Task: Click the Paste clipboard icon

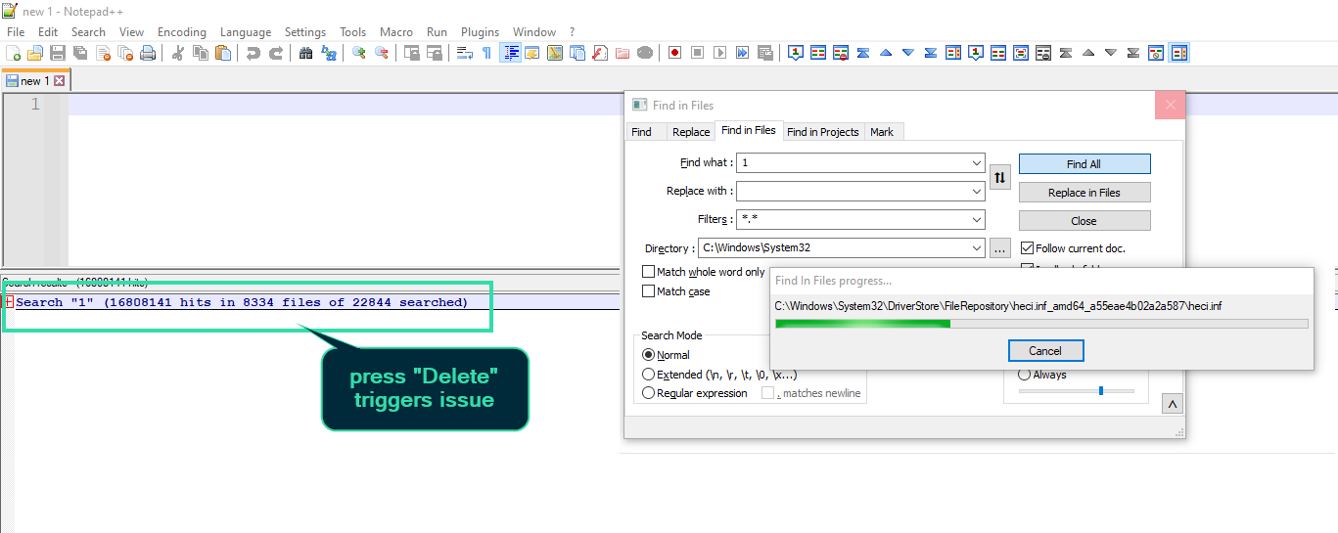Action: (223, 53)
